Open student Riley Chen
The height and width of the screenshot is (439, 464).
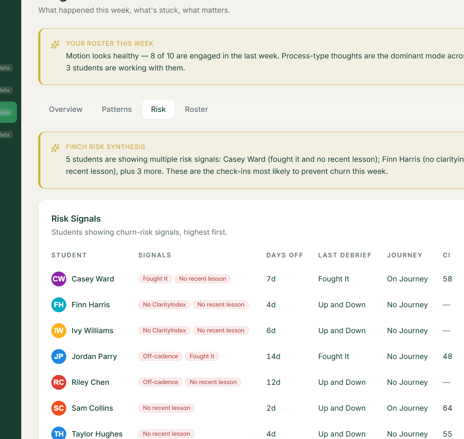click(x=90, y=382)
